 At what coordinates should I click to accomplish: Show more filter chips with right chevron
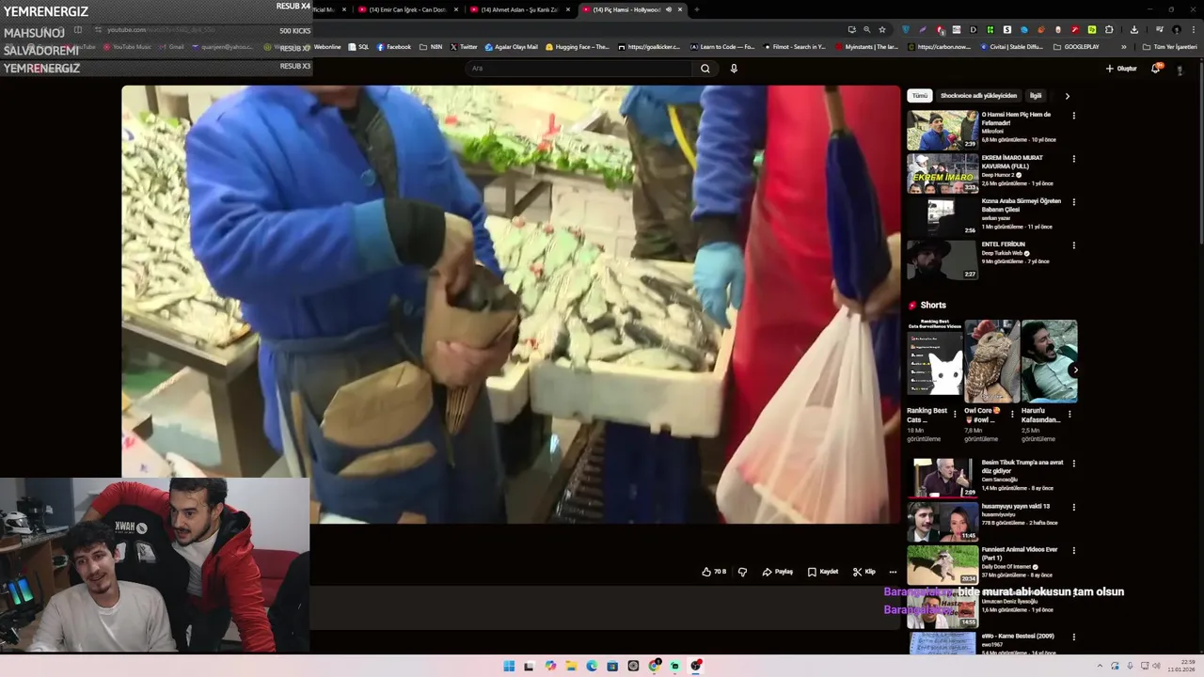pos(1067,96)
